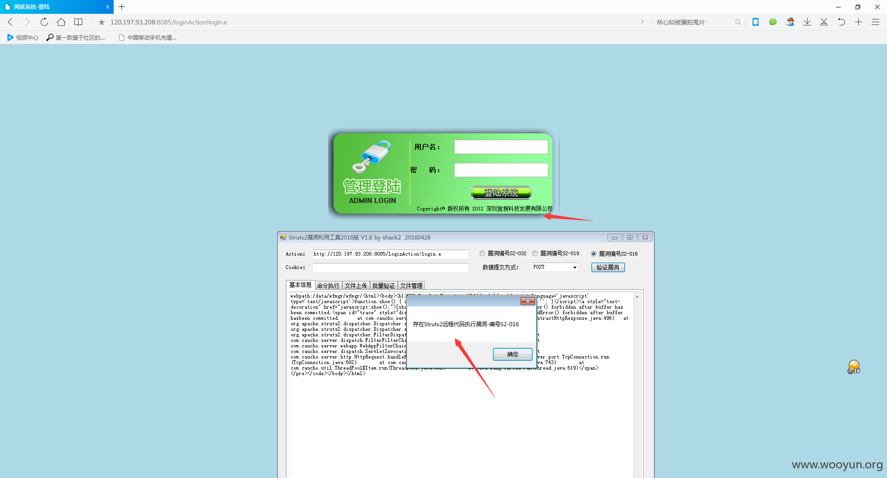Image resolution: width=887 pixels, height=478 pixels.
Task: Click the search magnifier icon
Action: point(738,22)
